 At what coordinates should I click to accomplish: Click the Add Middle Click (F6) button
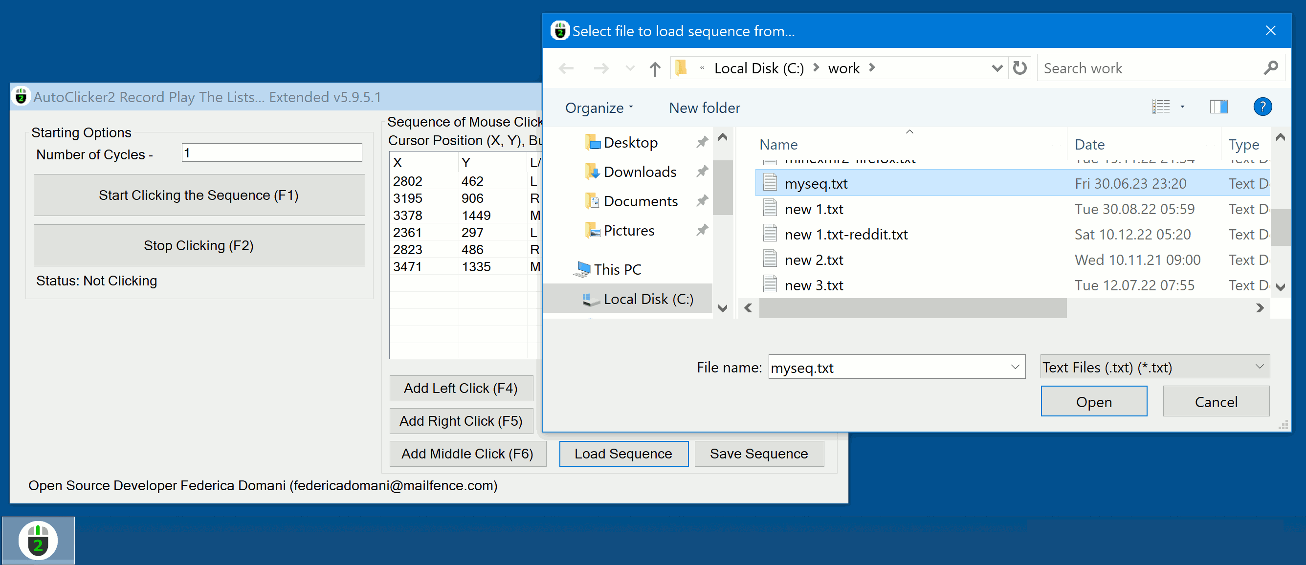click(x=466, y=454)
